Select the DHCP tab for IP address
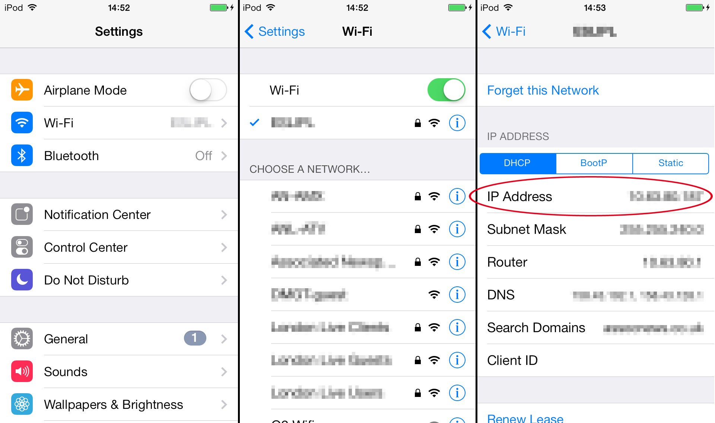Image resolution: width=715 pixels, height=423 pixels. [518, 162]
